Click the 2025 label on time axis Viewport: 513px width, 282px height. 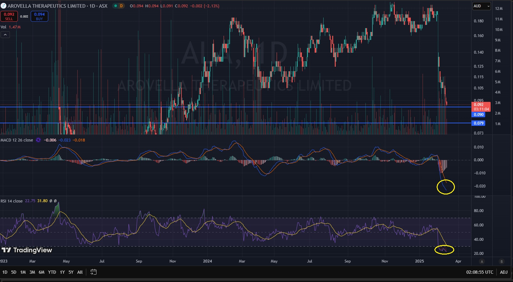[419, 261]
